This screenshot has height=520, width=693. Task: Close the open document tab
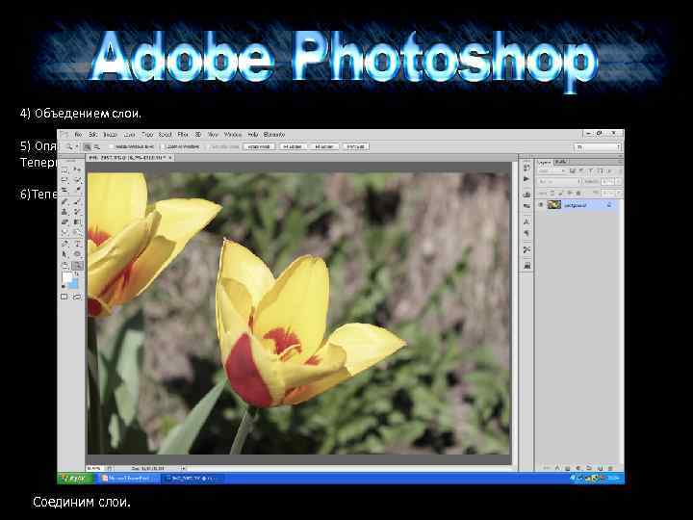point(170,157)
